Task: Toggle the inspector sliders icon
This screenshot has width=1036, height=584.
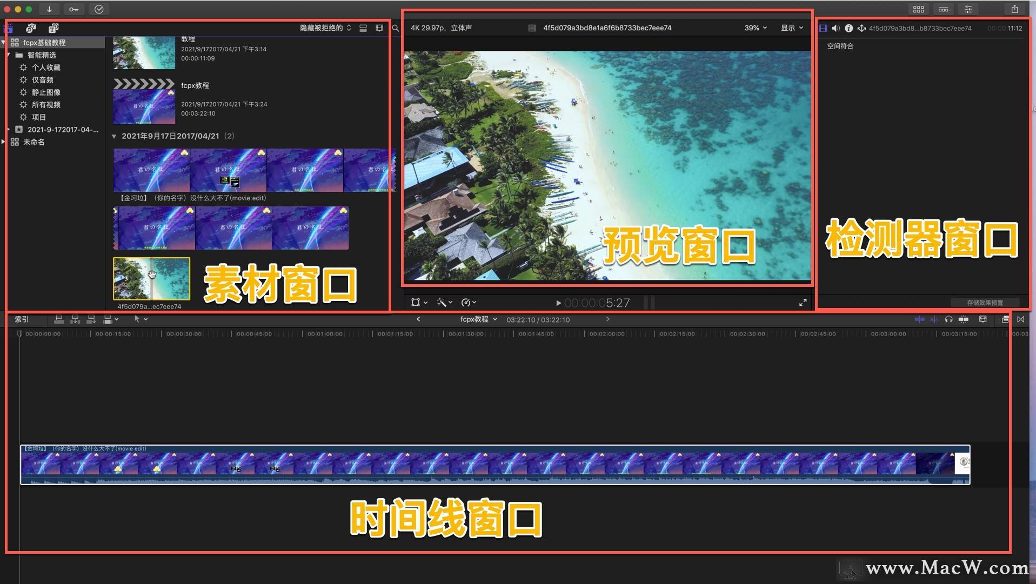Action: click(968, 9)
